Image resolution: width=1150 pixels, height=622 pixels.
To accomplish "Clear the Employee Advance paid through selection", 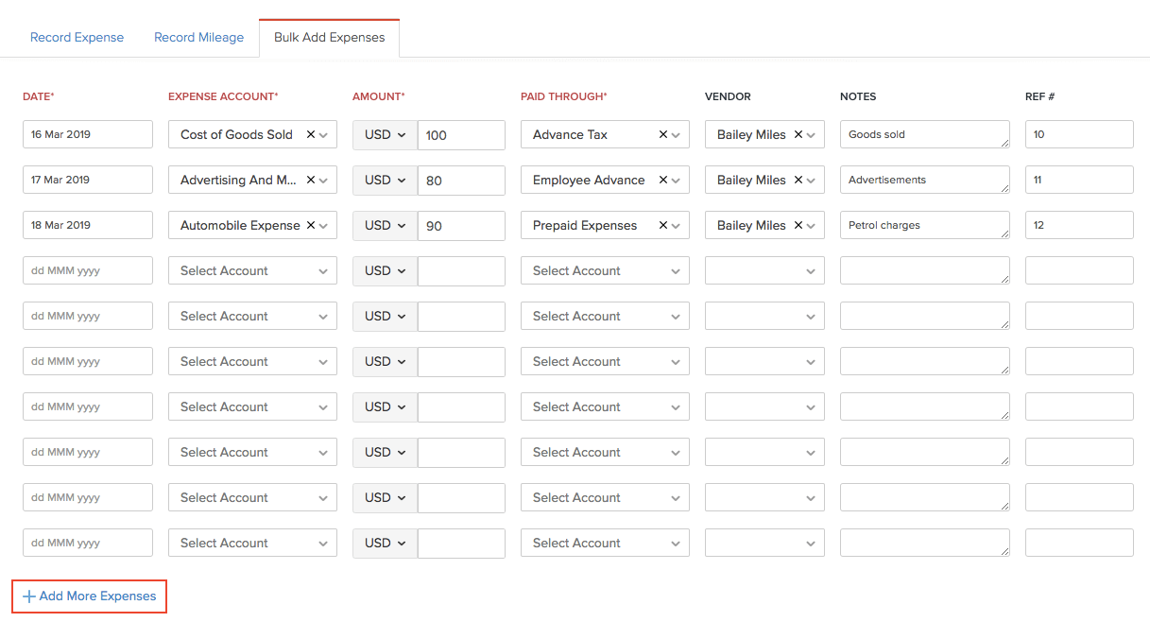I will pyautogui.click(x=661, y=180).
